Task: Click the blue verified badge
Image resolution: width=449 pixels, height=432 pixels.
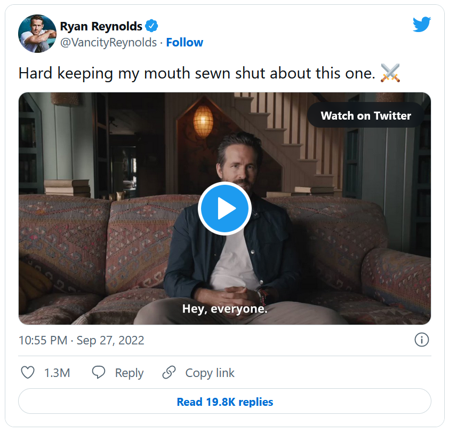Action: tap(152, 26)
